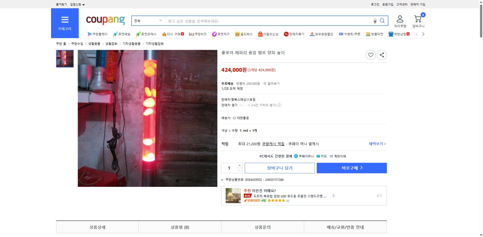Screen dimensions: 483x237
Task: Switch to the 상품평 (0) tab
Action: (x=180, y=227)
